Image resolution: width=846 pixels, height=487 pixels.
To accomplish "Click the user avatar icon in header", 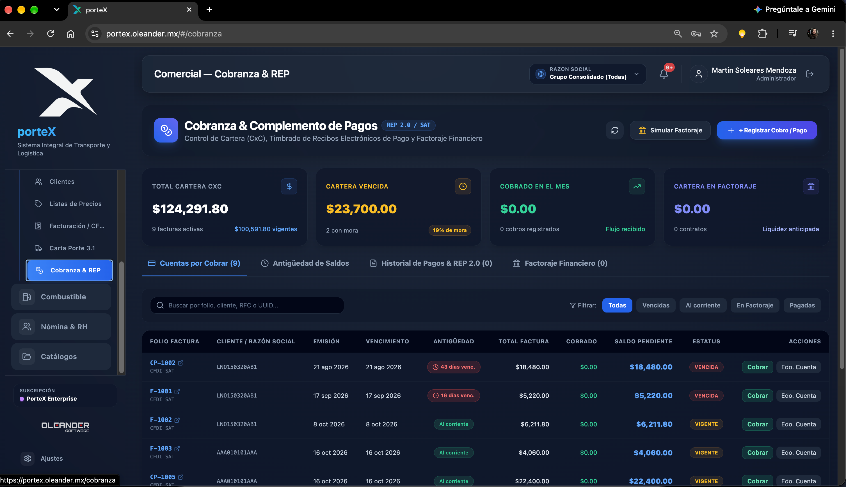I will coord(698,74).
